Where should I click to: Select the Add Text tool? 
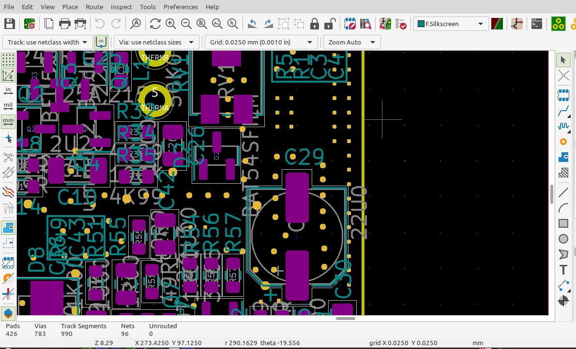click(563, 270)
